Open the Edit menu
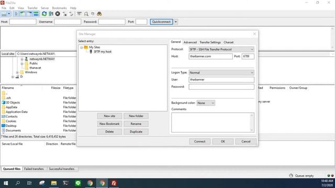The image size is (335, 188). [12, 8]
